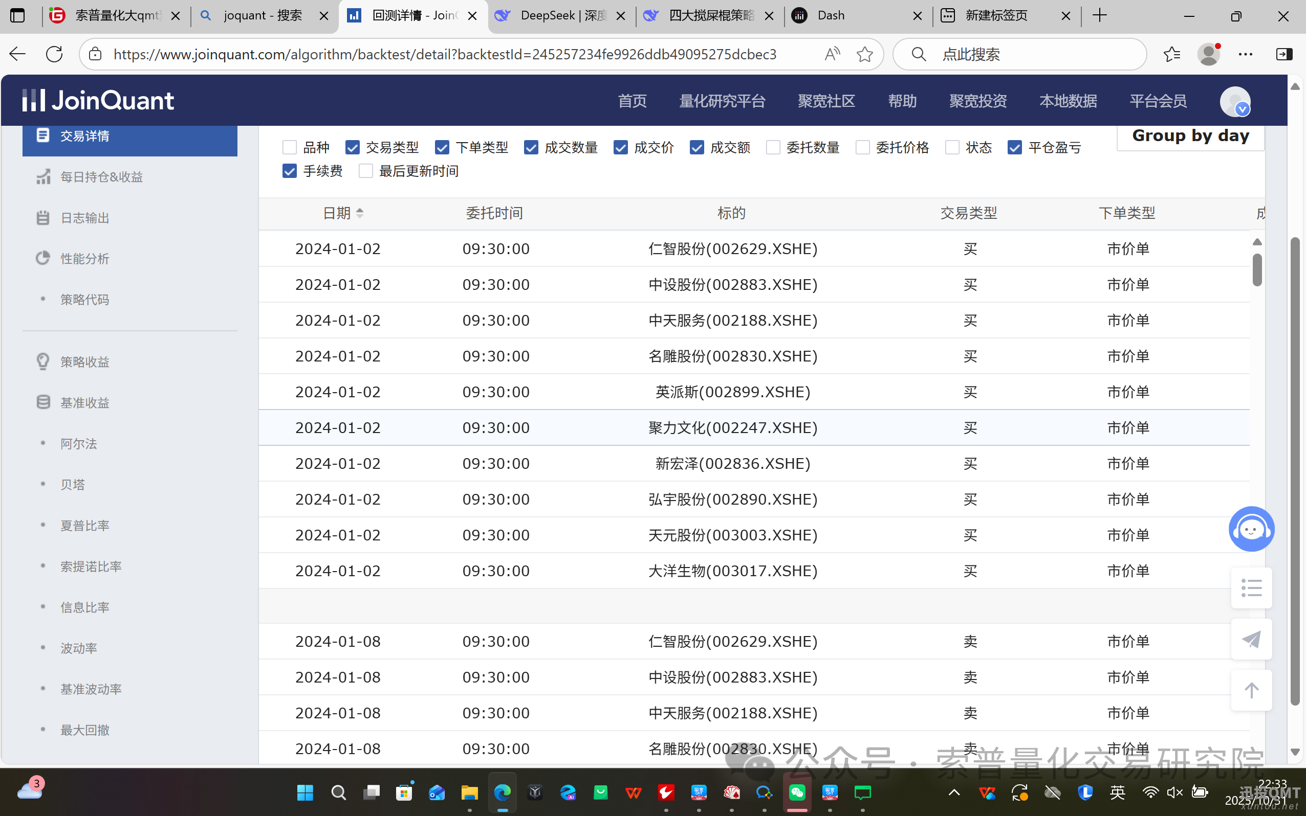Open the 聚宽社区 menu item
This screenshot has height=816, width=1306.
coord(826,101)
